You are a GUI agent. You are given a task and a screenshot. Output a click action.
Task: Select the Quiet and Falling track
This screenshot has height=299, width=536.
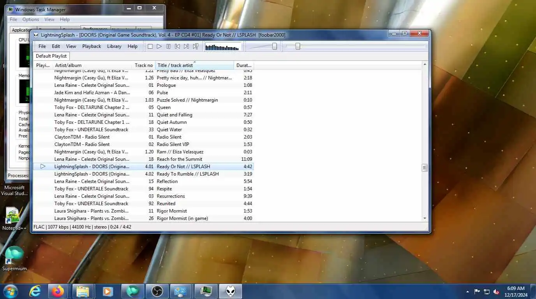pyautogui.click(x=143, y=115)
